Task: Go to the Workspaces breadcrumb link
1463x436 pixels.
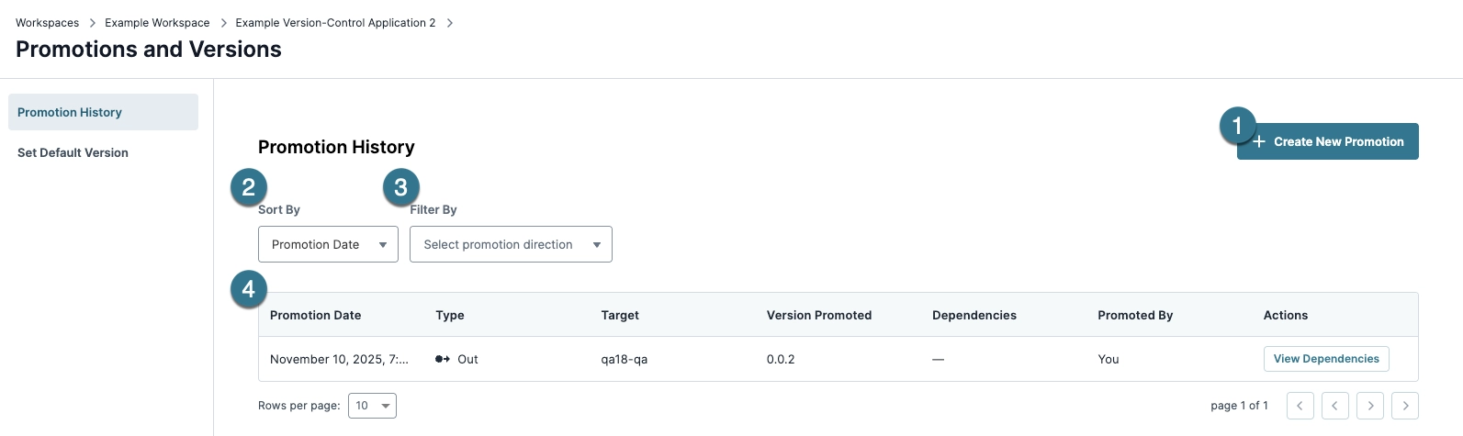Action: pos(47,23)
